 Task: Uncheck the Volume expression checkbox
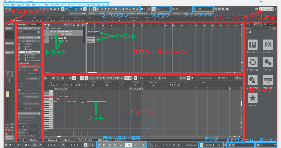point(19,44)
